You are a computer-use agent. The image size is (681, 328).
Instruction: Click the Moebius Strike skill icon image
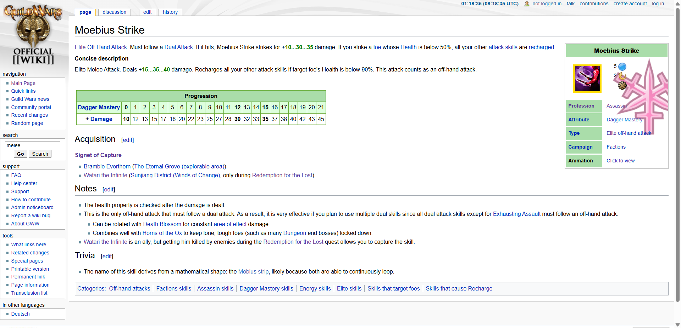click(587, 78)
